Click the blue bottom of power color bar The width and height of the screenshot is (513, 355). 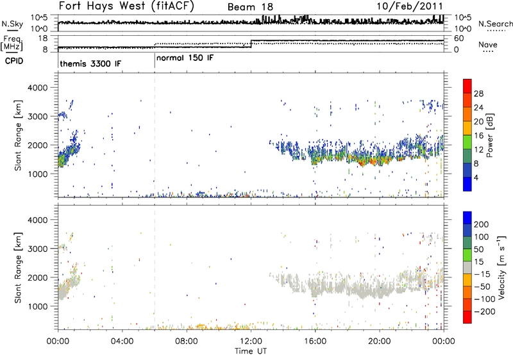[x=467, y=184]
